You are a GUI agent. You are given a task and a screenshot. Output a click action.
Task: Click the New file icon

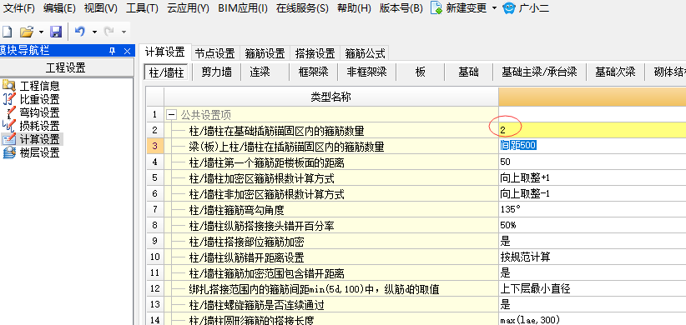7,32
